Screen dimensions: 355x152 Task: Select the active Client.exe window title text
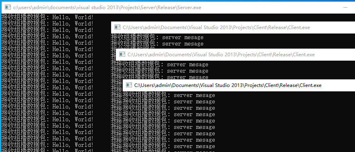coord(228,85)
